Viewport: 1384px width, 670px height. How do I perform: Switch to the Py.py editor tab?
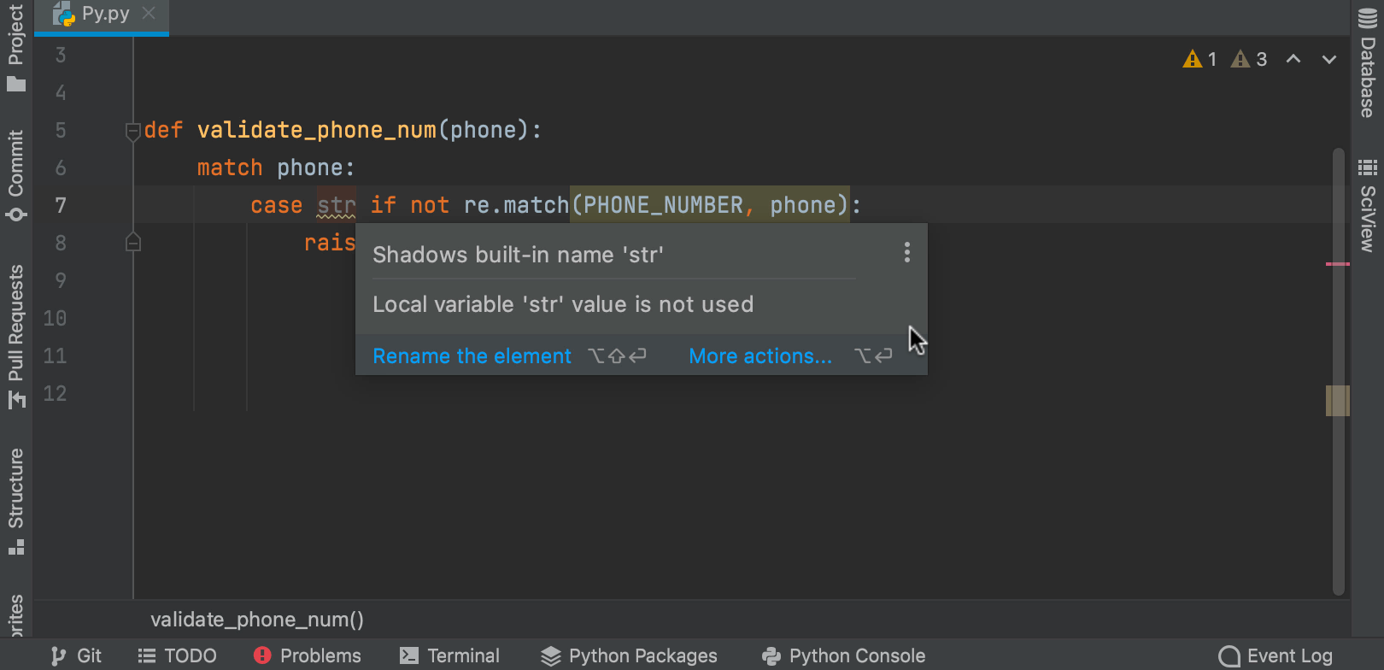94,15
